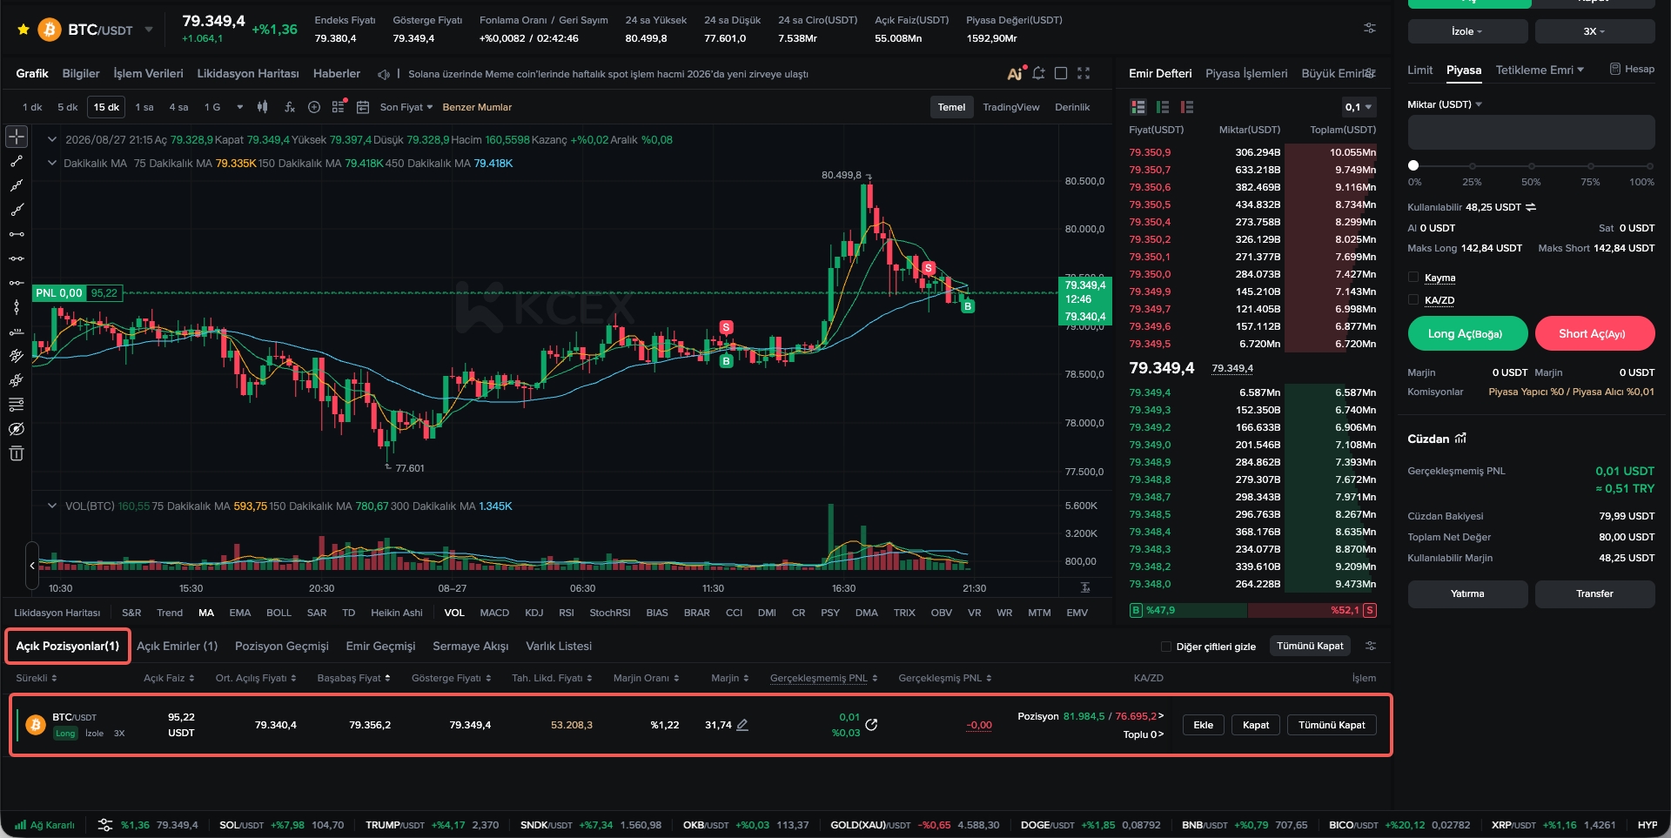Click the hide drawings eye tool
The height and width of the screenshot is (838, 1671).
[17, 429]
